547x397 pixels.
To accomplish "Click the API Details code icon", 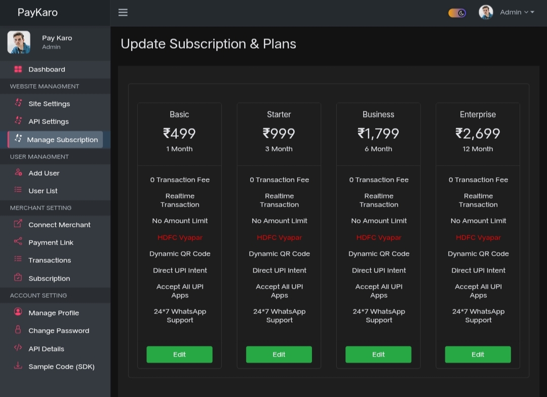I will pyautogui.click(x=18, y=348).
